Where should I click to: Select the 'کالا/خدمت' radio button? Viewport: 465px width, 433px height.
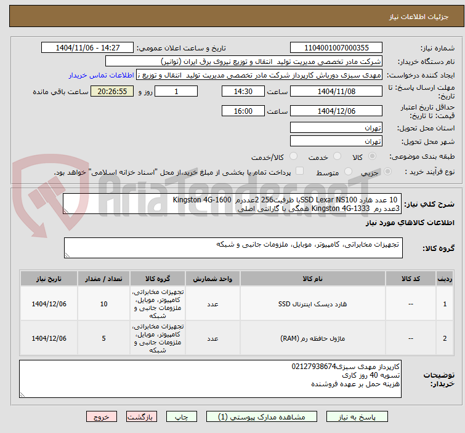click(x=293, y=156)
